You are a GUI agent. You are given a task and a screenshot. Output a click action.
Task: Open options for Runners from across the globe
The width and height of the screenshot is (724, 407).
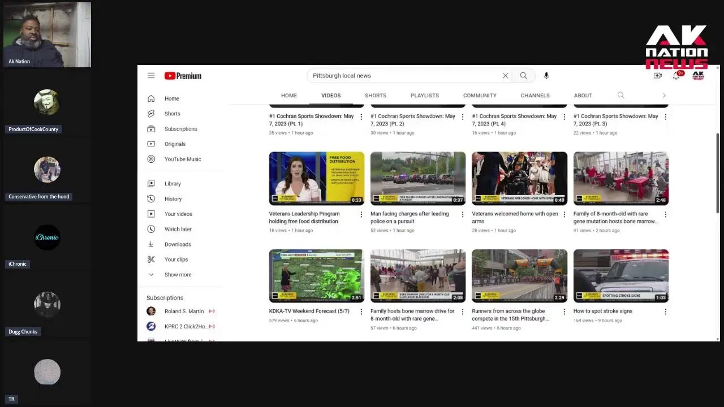coord(564,312)
